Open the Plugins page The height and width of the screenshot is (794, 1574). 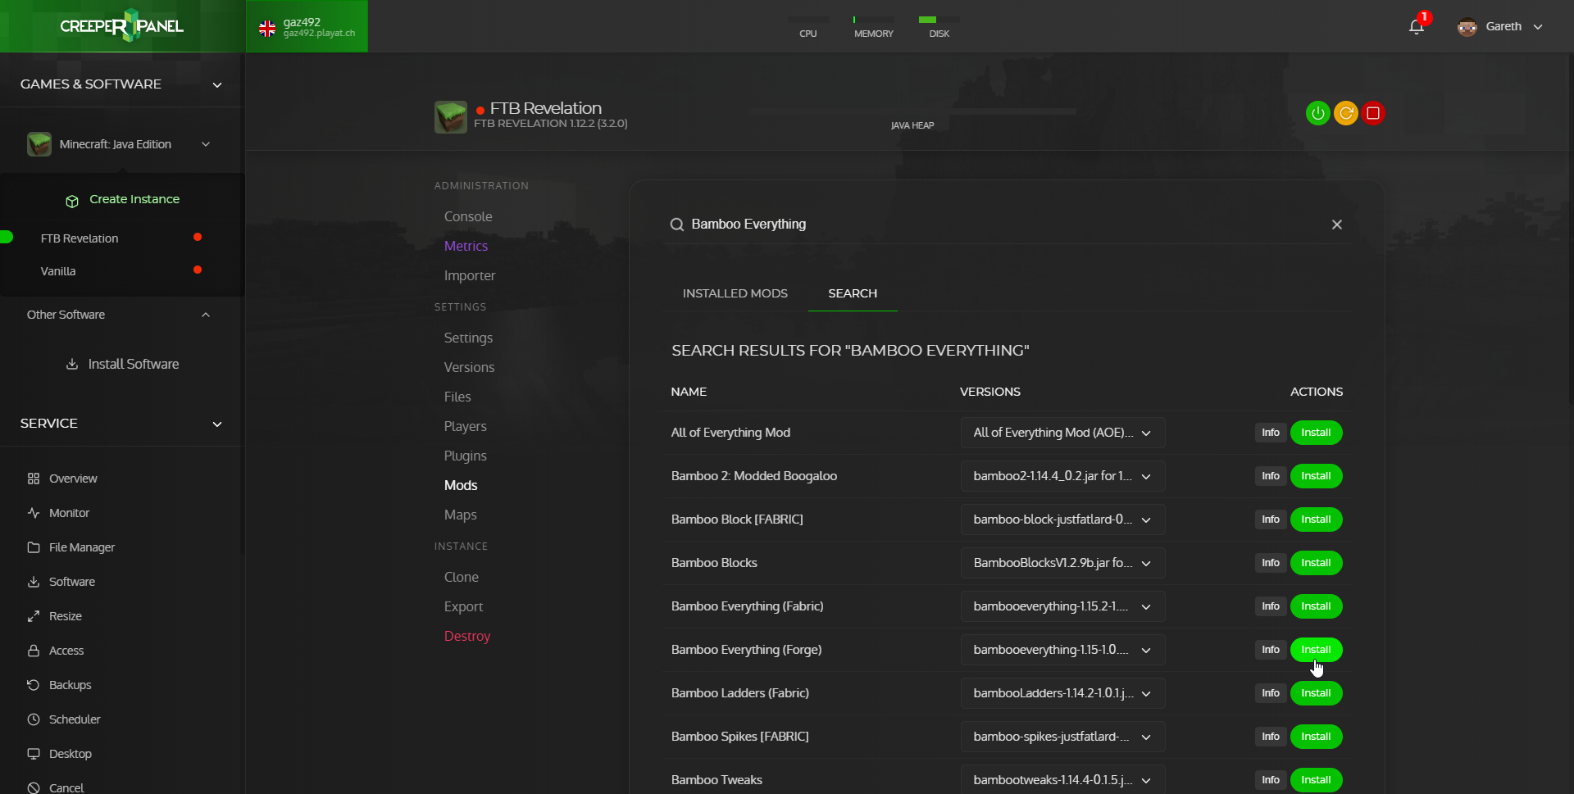coord(465,456)
